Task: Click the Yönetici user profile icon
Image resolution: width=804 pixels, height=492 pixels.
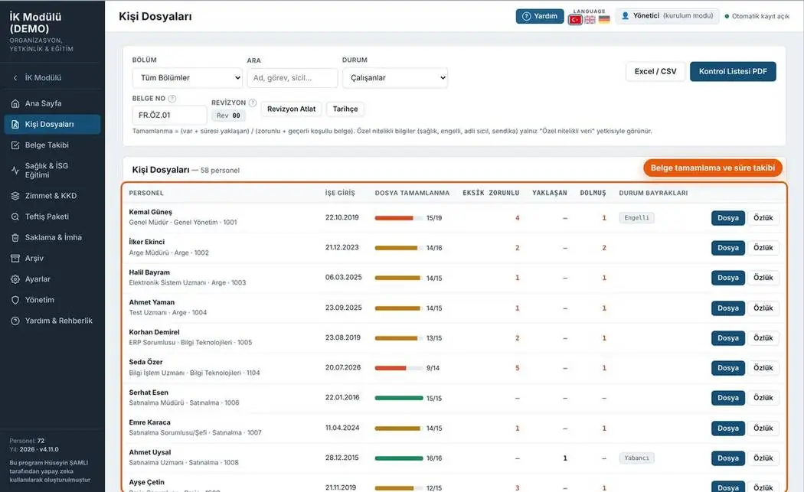Action: 625,16
